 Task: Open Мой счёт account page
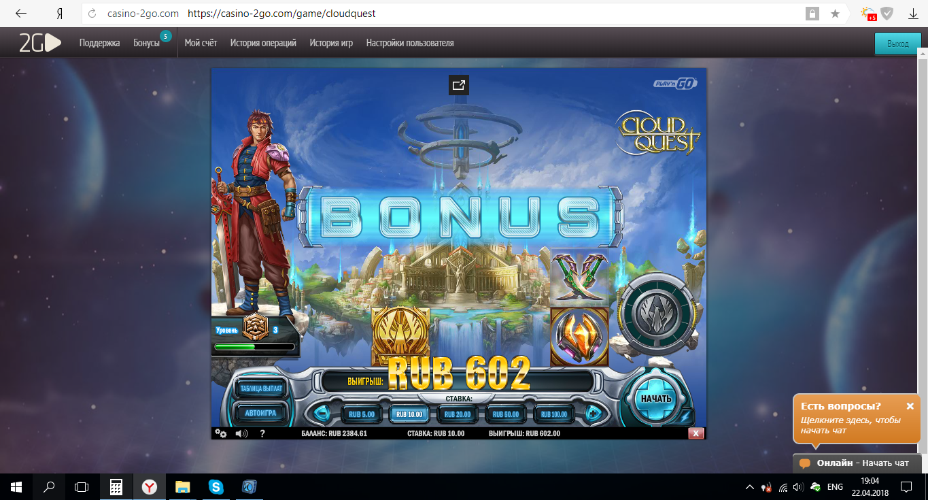pos(201,43)
